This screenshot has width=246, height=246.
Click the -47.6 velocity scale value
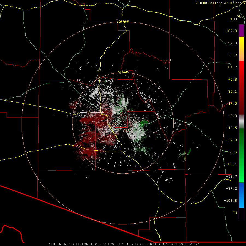point(232,152)
